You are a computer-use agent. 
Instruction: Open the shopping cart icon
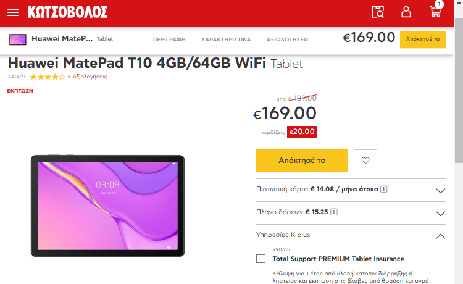pos(436,12)
